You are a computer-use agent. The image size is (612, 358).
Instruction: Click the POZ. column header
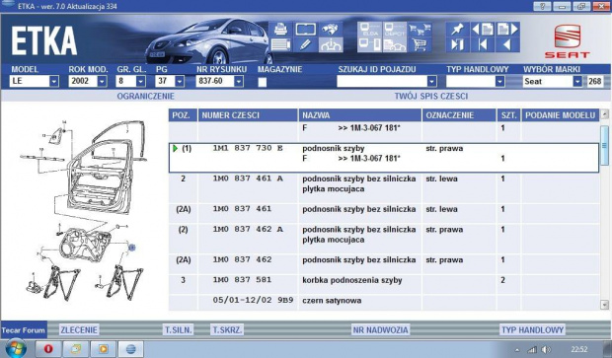click(183, 115)
